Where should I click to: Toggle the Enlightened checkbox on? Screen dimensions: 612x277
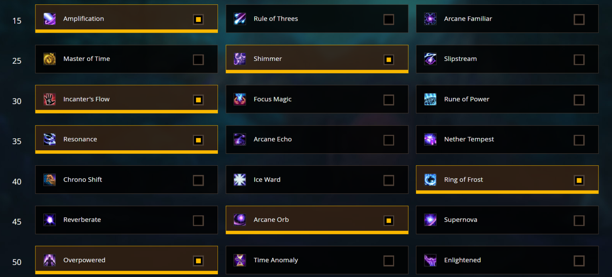579,261
